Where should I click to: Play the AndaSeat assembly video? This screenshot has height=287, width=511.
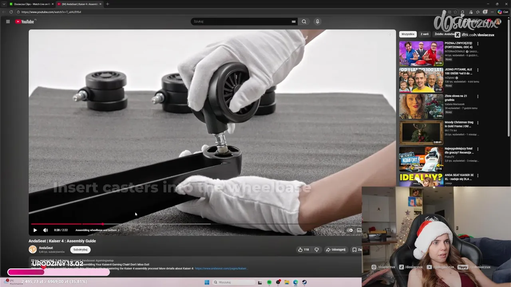(x=35, y=230)
